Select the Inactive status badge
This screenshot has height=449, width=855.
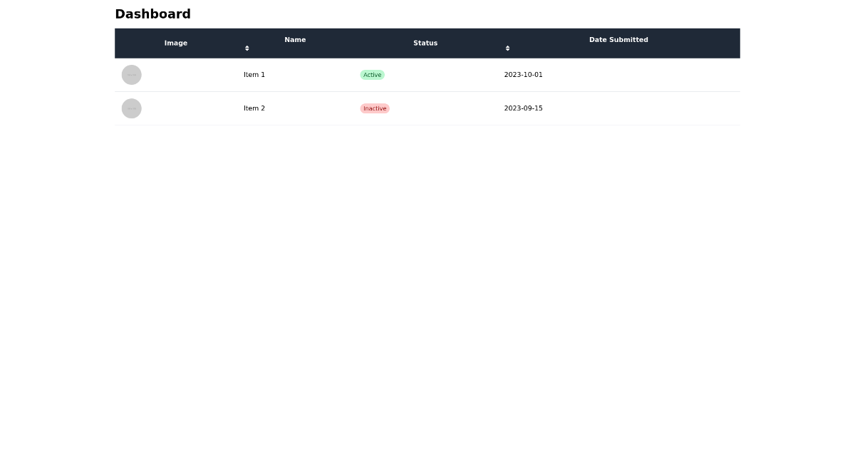[x=375, y=108]
